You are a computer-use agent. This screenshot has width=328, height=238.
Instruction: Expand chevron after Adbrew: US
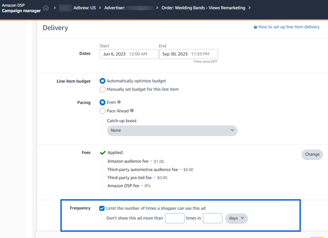coord(100,8)
